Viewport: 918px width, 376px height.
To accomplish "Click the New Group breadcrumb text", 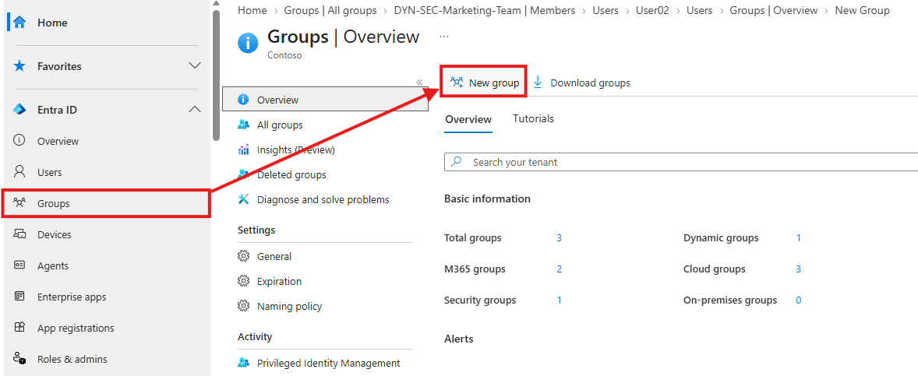I will pyautogui.click(x=863, y=11).
